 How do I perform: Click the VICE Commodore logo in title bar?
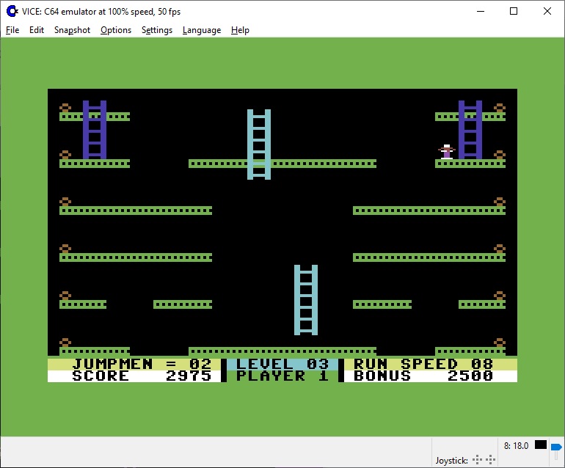[12, 12]
